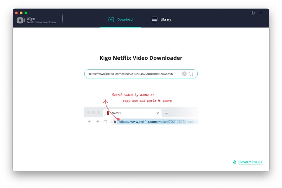Click the illustrated netflix.com address bar URL
The image size is (282, 188).
(158, 122)
